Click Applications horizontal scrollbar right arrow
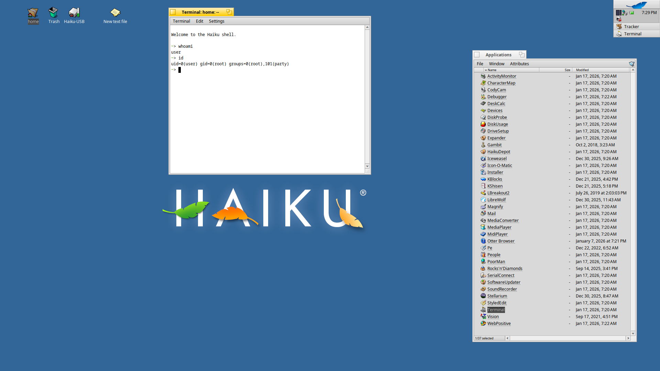660x371 pixels. coord(628,338)
